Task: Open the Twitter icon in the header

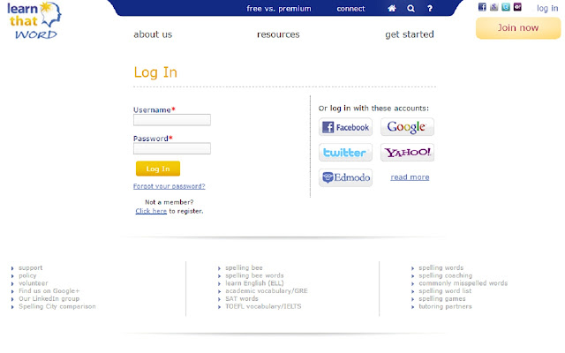Action: (506, 7)
